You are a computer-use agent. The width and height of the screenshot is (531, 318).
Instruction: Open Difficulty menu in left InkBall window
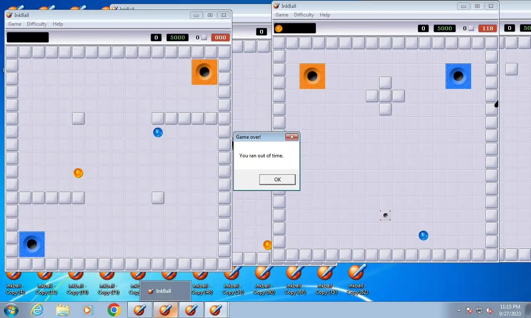[37, 24]
